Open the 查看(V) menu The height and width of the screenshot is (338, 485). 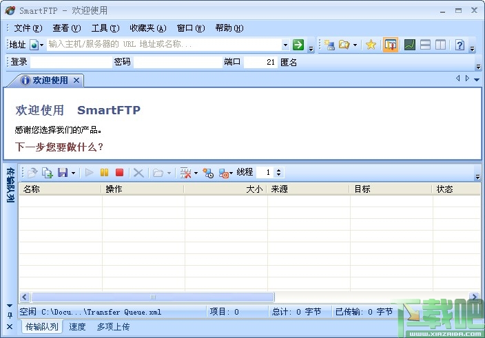point(67,28)
